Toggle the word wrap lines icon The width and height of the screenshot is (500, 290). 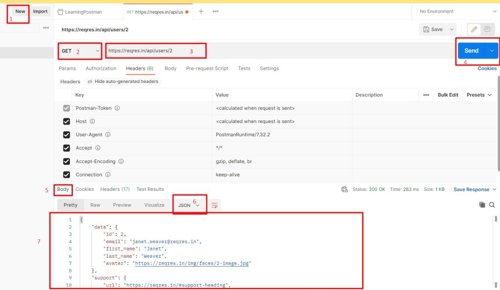pos(214,206)
